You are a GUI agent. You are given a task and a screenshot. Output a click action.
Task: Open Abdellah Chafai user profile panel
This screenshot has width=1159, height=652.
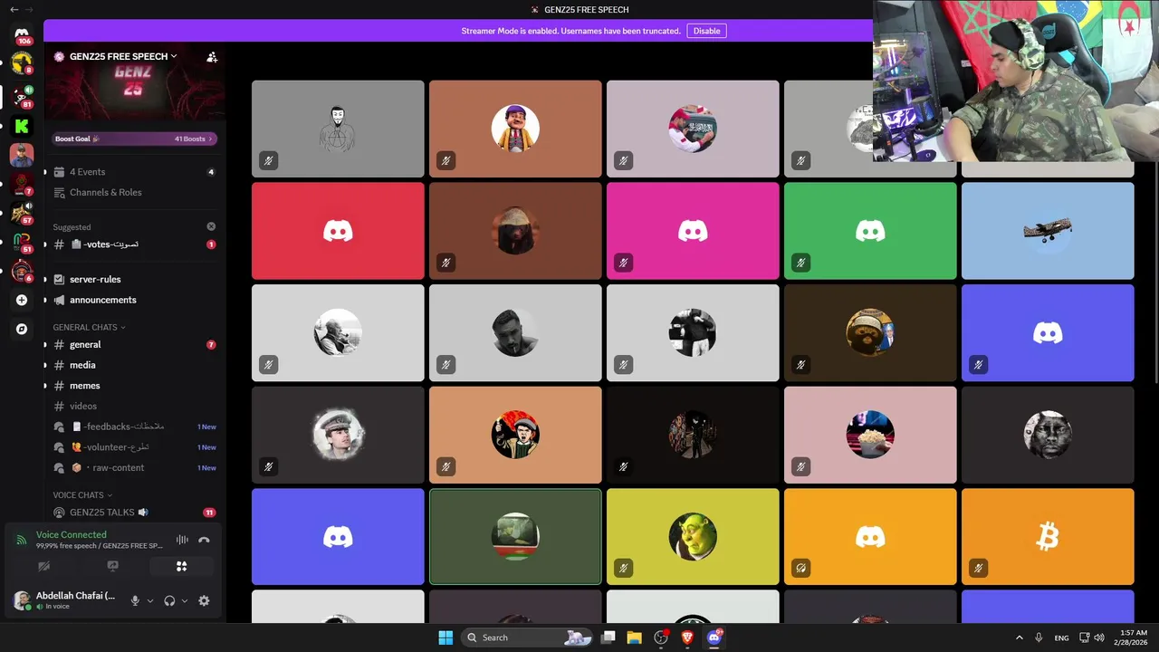point(65,600)
